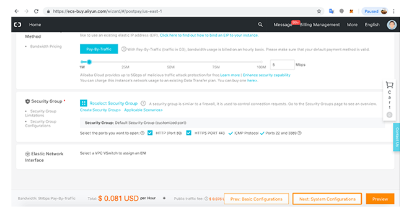Image resolution: width=412 pixels, height=221 pixels.
Task: Toggle the HTTPS Port 443 checkbox
Action: tap(189, 133)
